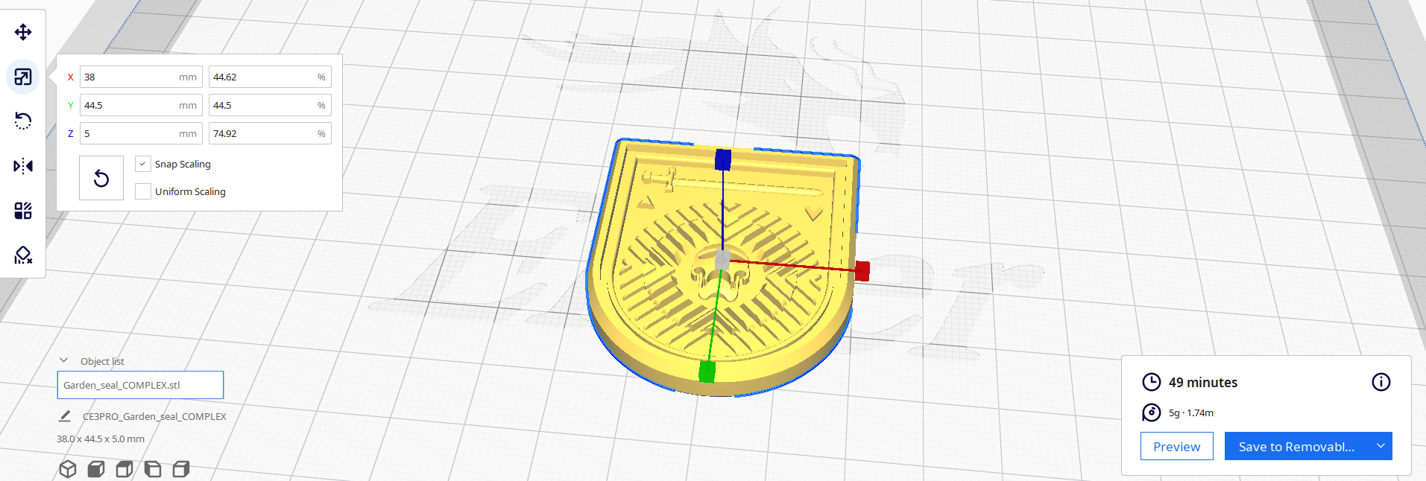
Task: Switch to front view camera icon
Action: point(96,469)
